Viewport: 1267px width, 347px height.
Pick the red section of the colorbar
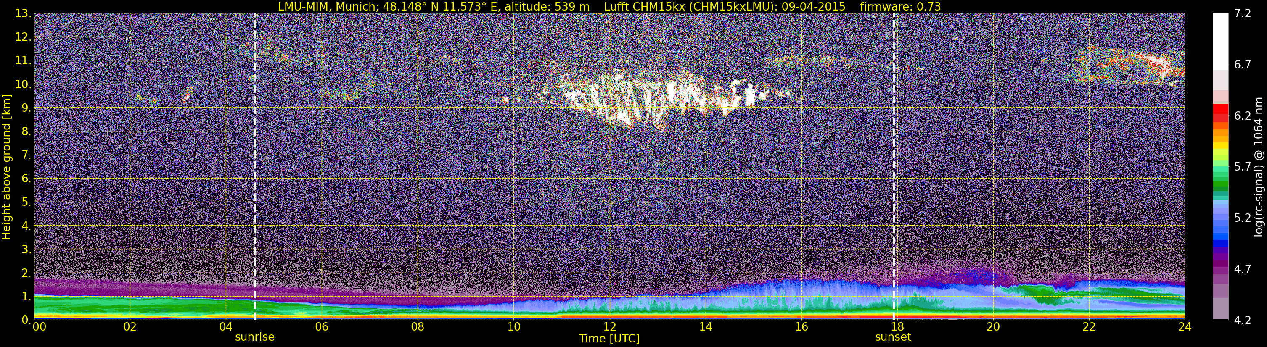(1220, 113)
